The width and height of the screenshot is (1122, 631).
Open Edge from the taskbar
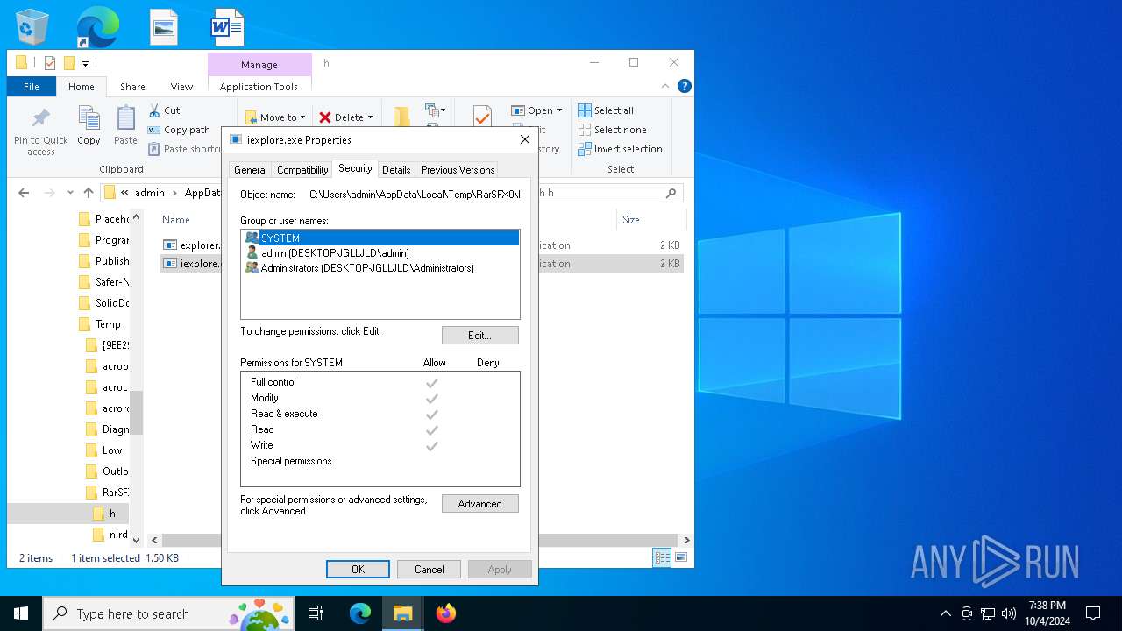tap(360, 613)
